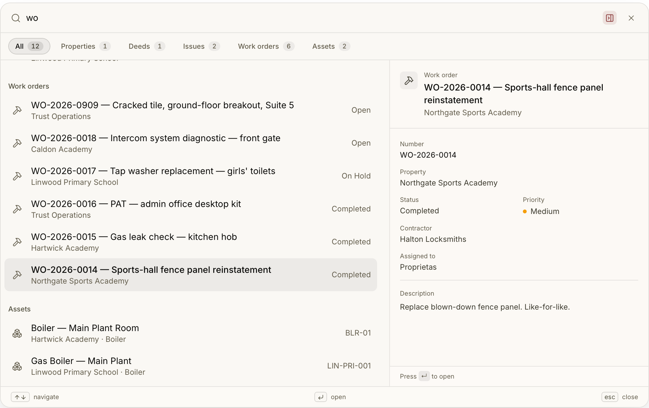Show only Work orders tab results
The width and height of the screenshot is (649, 408).
click(x=266, y=46)
